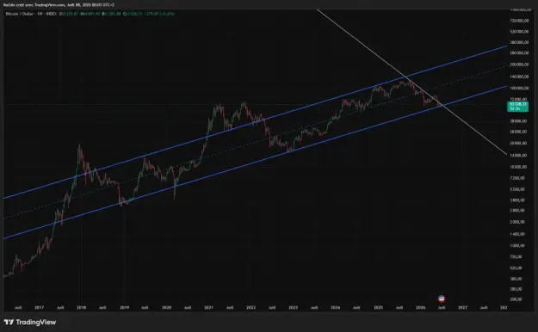Click the 2024 label on time axis

[335, 308]
